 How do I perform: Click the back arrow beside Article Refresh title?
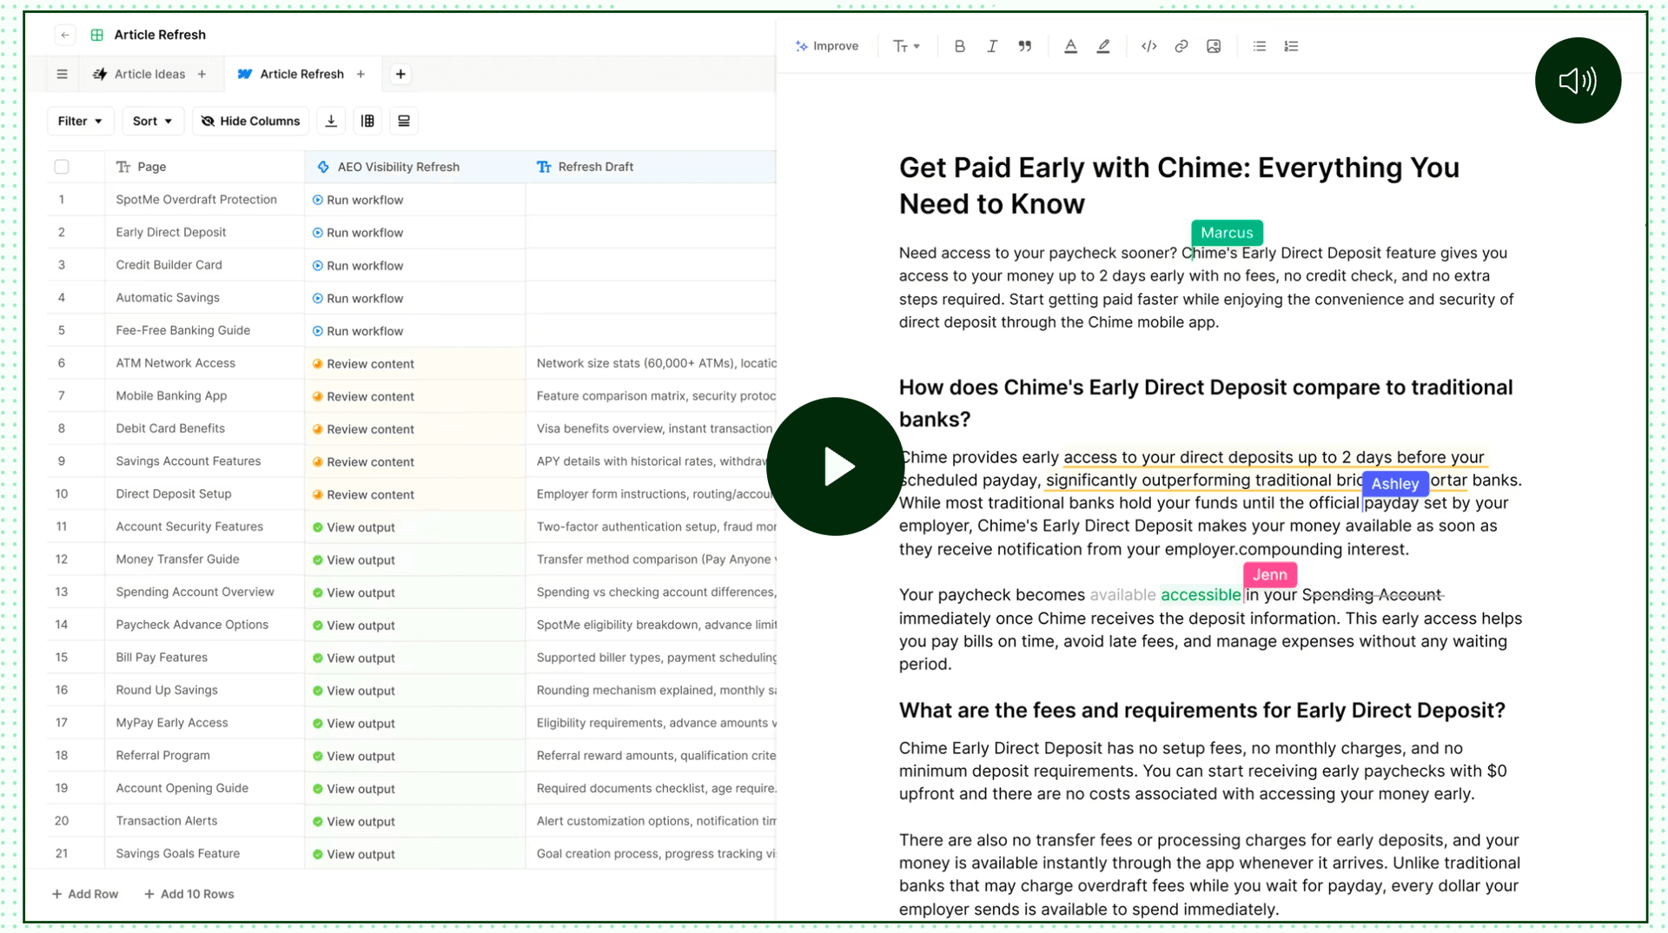click(x=65, y=35)
